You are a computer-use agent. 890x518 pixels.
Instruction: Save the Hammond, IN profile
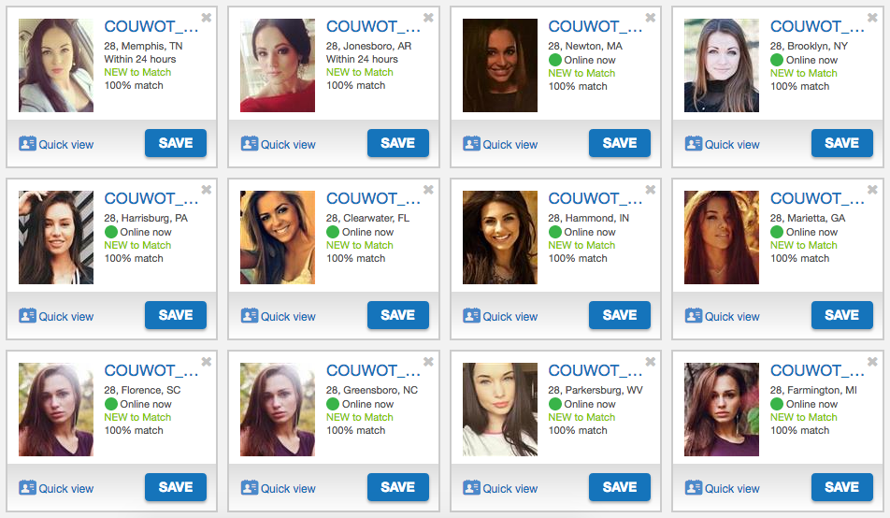(x=619, y=315)
